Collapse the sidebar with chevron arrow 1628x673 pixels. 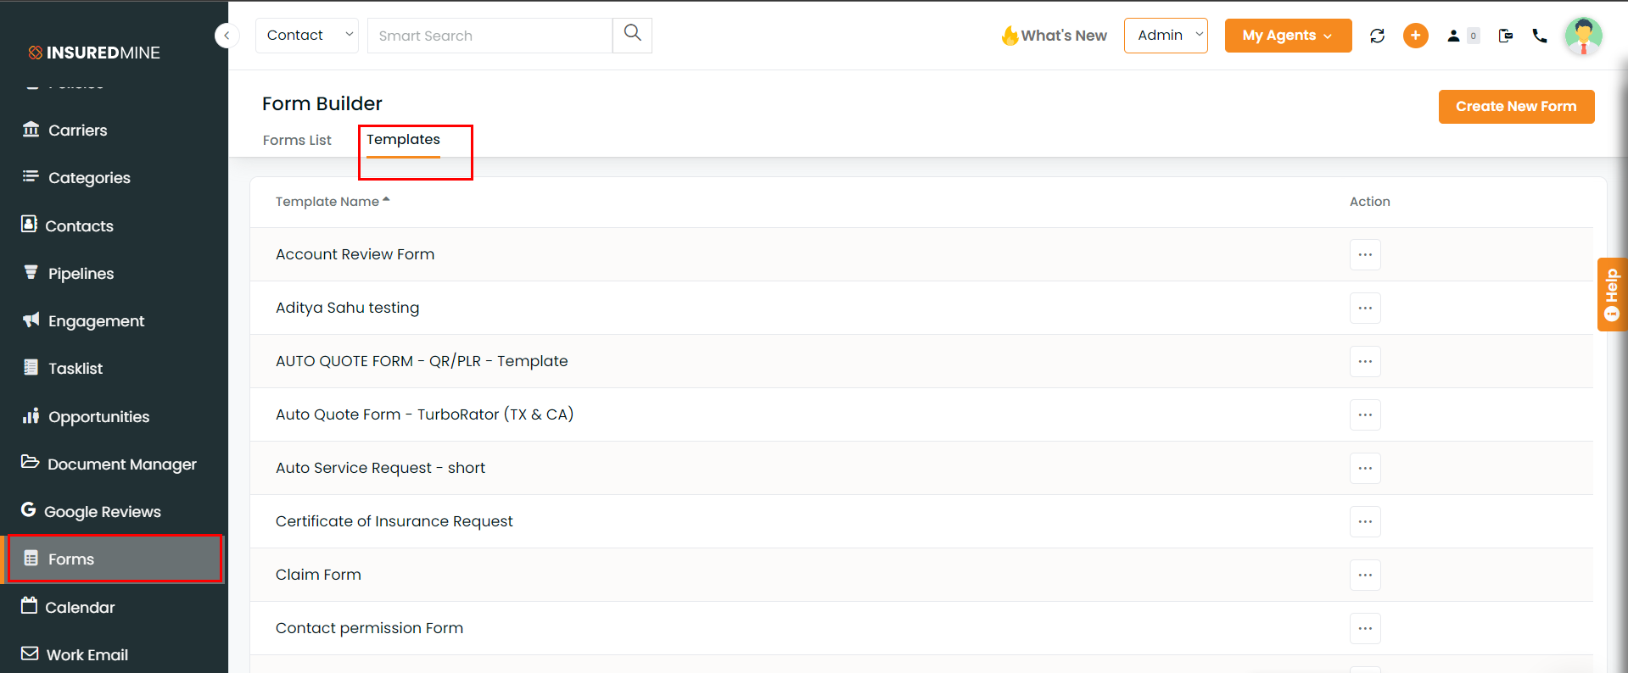(x=227, y=36)
